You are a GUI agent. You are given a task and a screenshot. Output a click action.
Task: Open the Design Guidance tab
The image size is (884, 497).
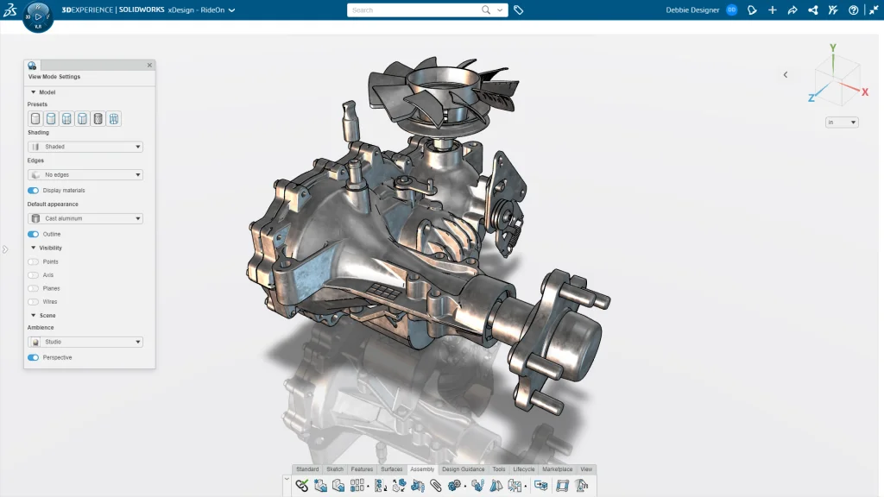464,469
